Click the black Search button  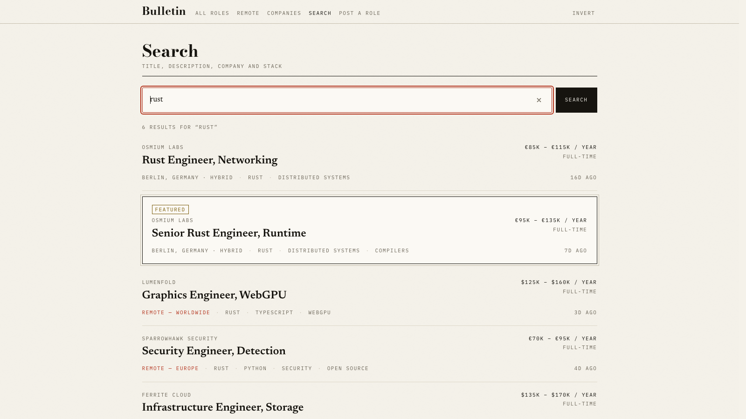point(576,100)
